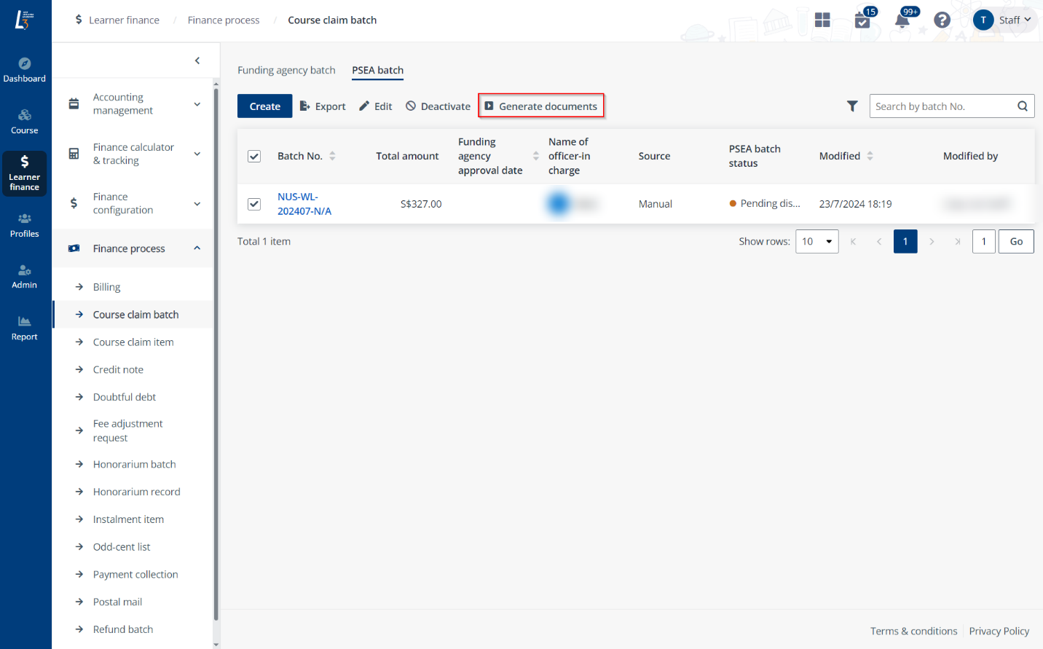
Task: Uncheck the NUS-WL-202407-N/A batch row checkbox
Action: pyautogui.click(x=253, y=204)
